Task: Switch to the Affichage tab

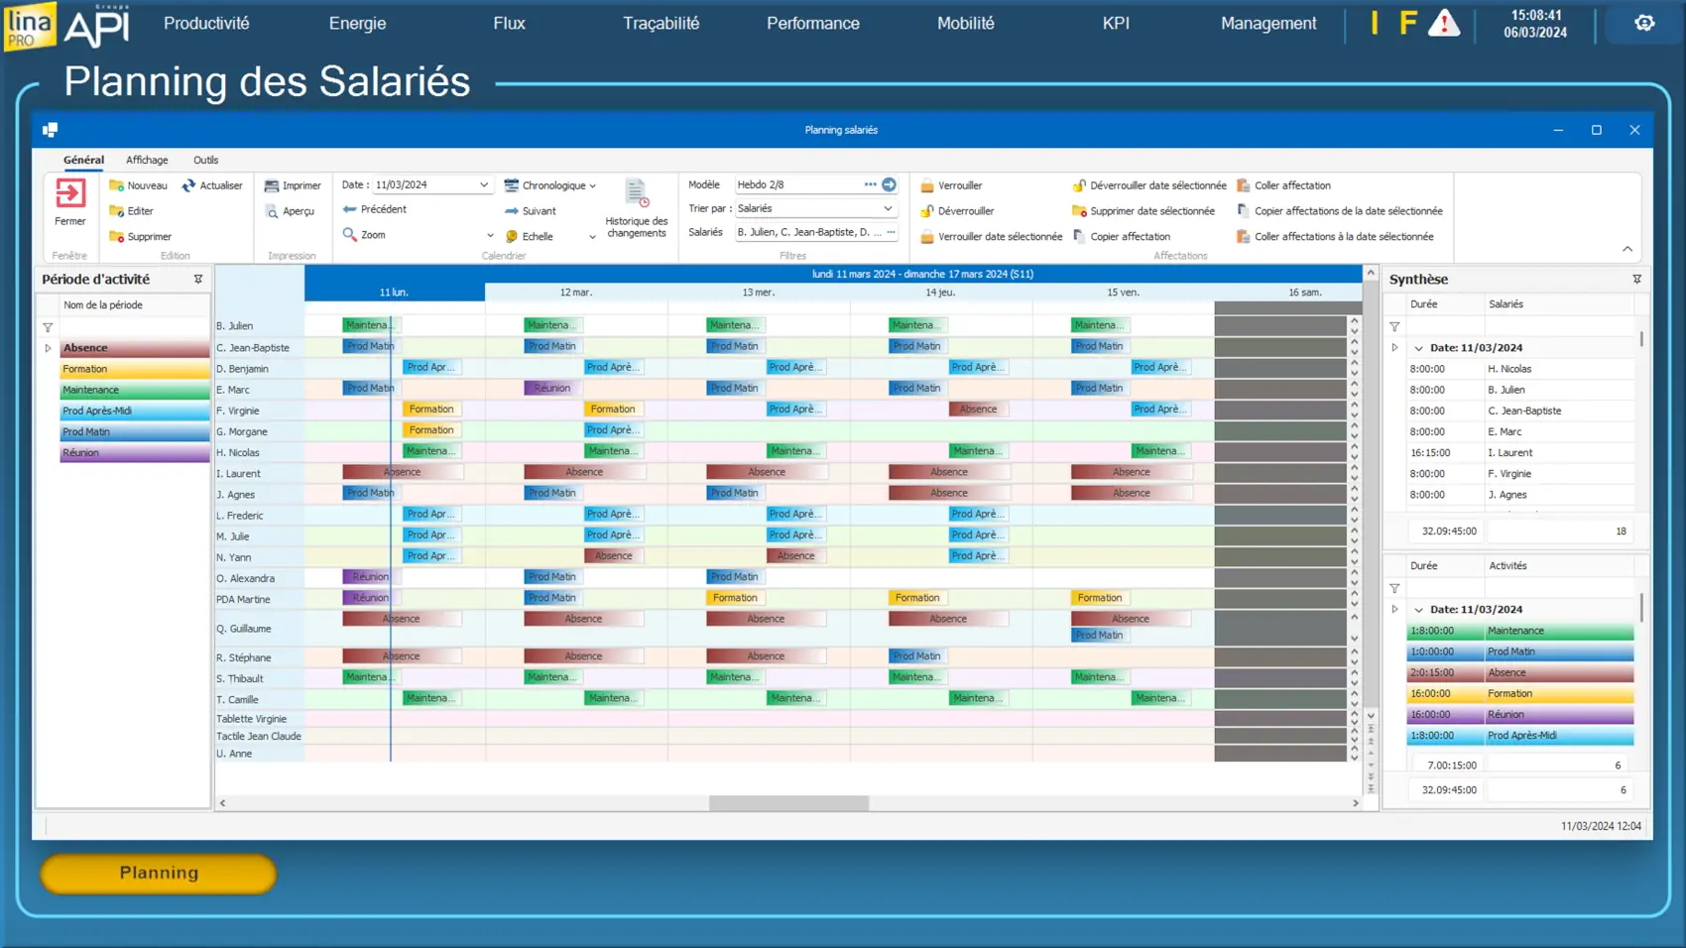Action: pos(147,160)
